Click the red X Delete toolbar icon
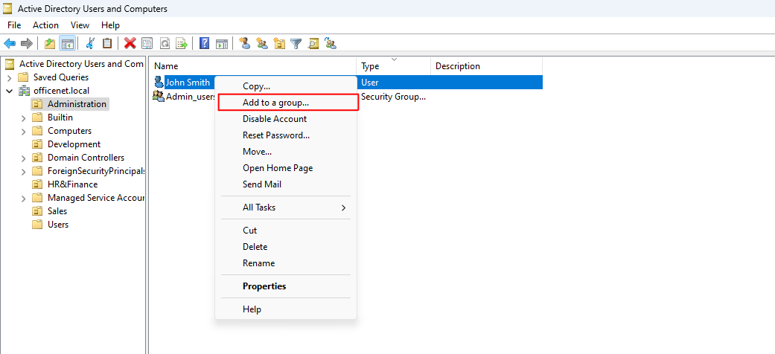Screen dimensions: 775x354 130,44
